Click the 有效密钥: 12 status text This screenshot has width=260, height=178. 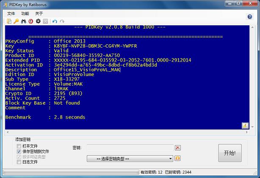(152, 172)
